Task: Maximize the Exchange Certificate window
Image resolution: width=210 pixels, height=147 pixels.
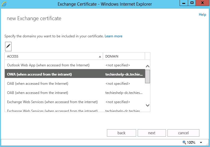Action: tap(192, 3)
